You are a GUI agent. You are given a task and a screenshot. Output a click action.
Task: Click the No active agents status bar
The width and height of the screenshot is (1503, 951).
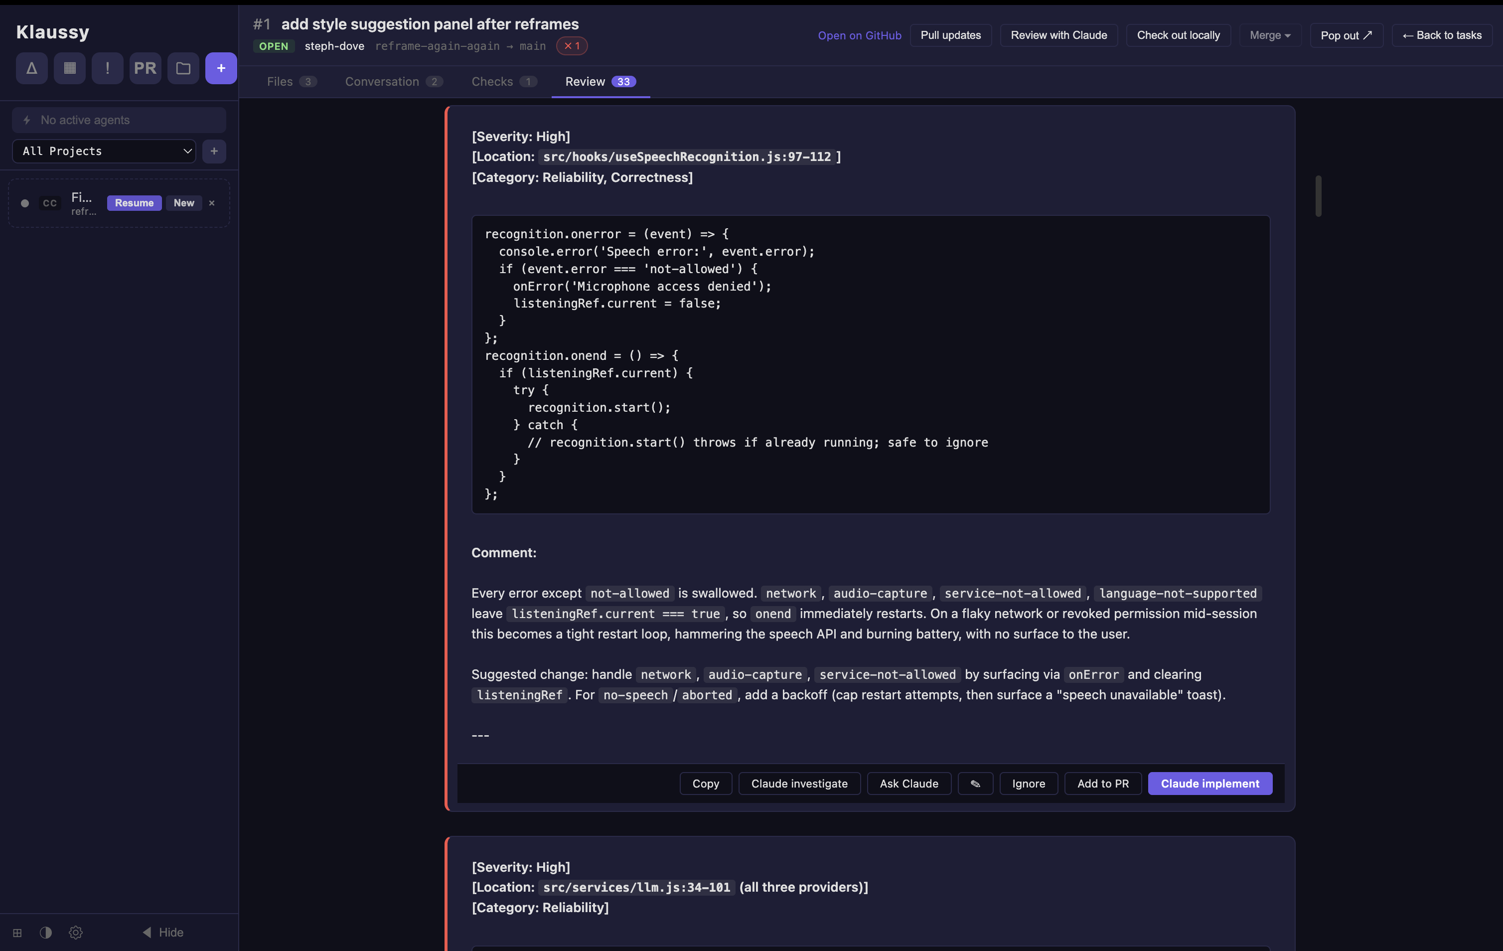tap(119, 120)
